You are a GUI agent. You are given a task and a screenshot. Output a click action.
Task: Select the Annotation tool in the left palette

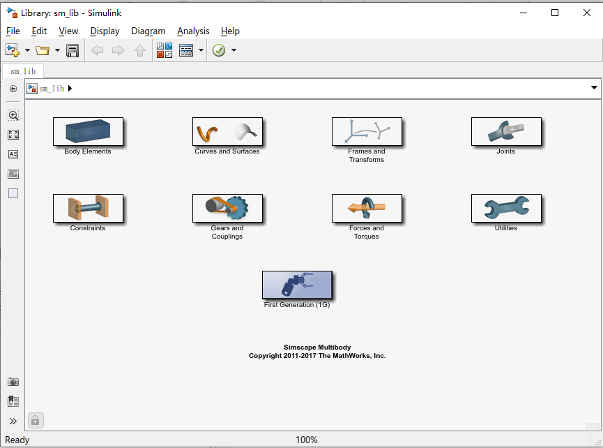click(x=13, y=154)
